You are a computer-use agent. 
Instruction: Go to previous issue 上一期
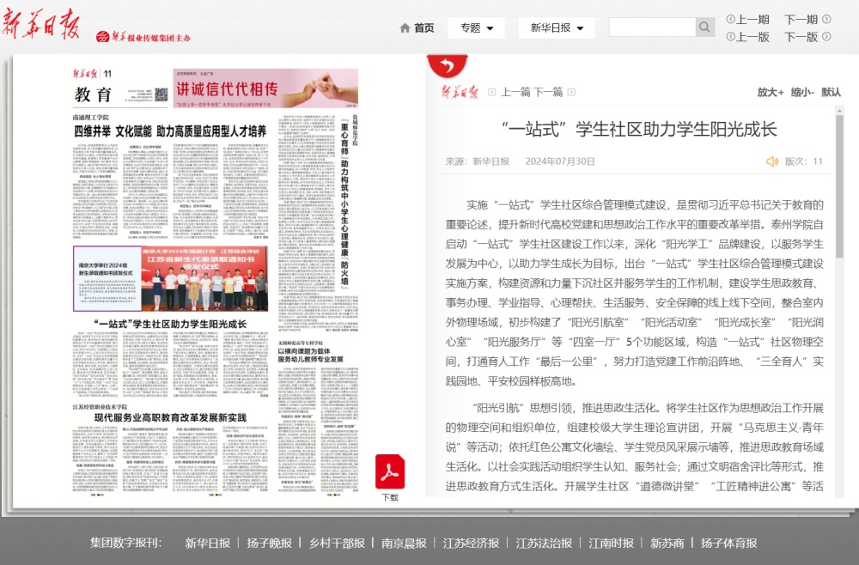click(x=747, y=19)
